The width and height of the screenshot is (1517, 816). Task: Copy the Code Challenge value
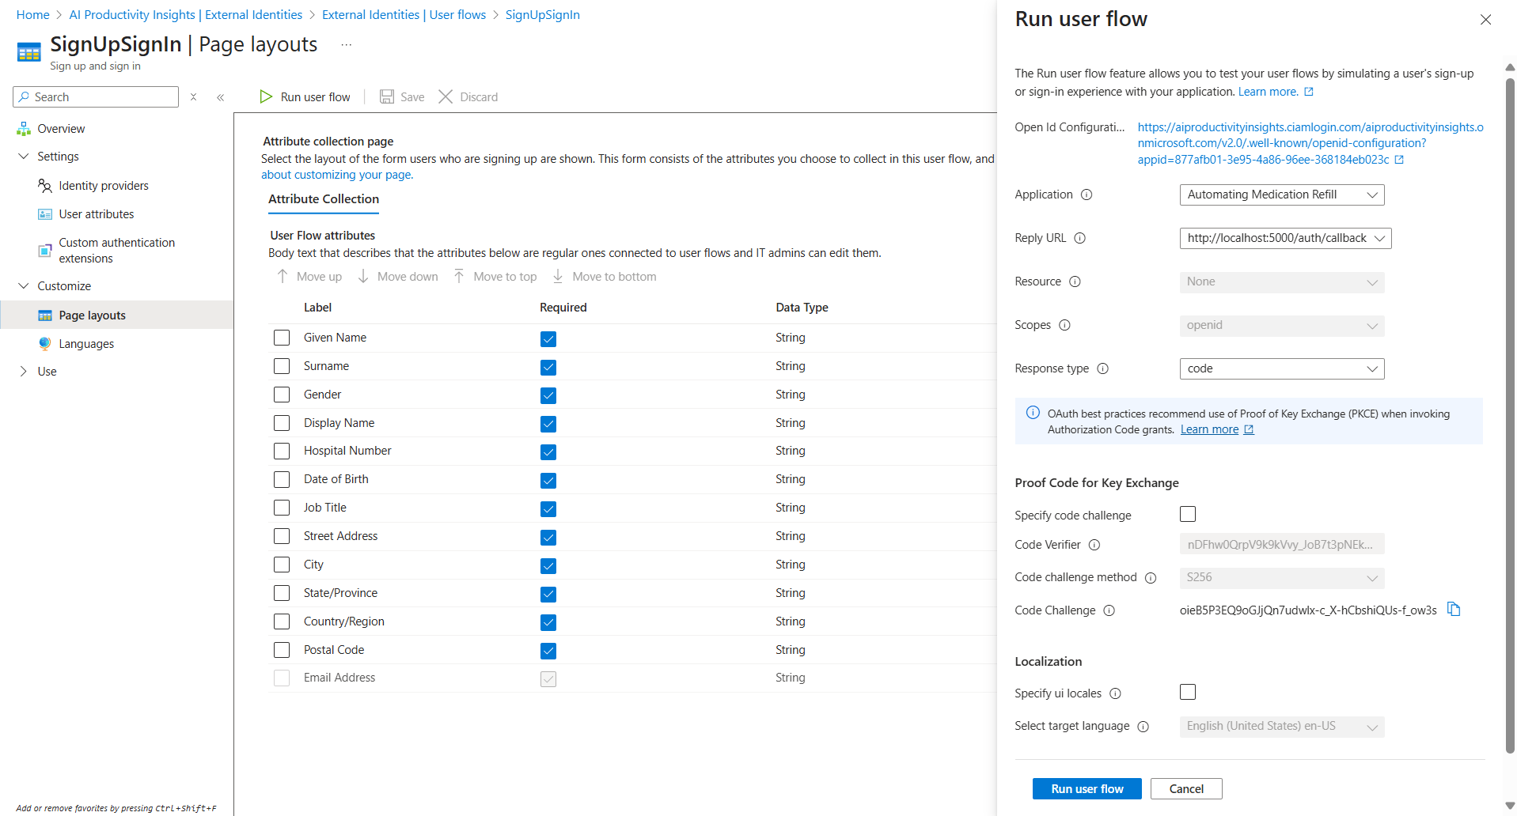(x=1453, y=609)
